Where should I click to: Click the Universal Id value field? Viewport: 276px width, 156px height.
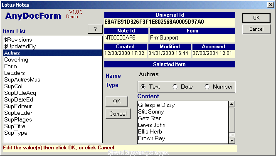pyautogui.click(x=170, y=22)
